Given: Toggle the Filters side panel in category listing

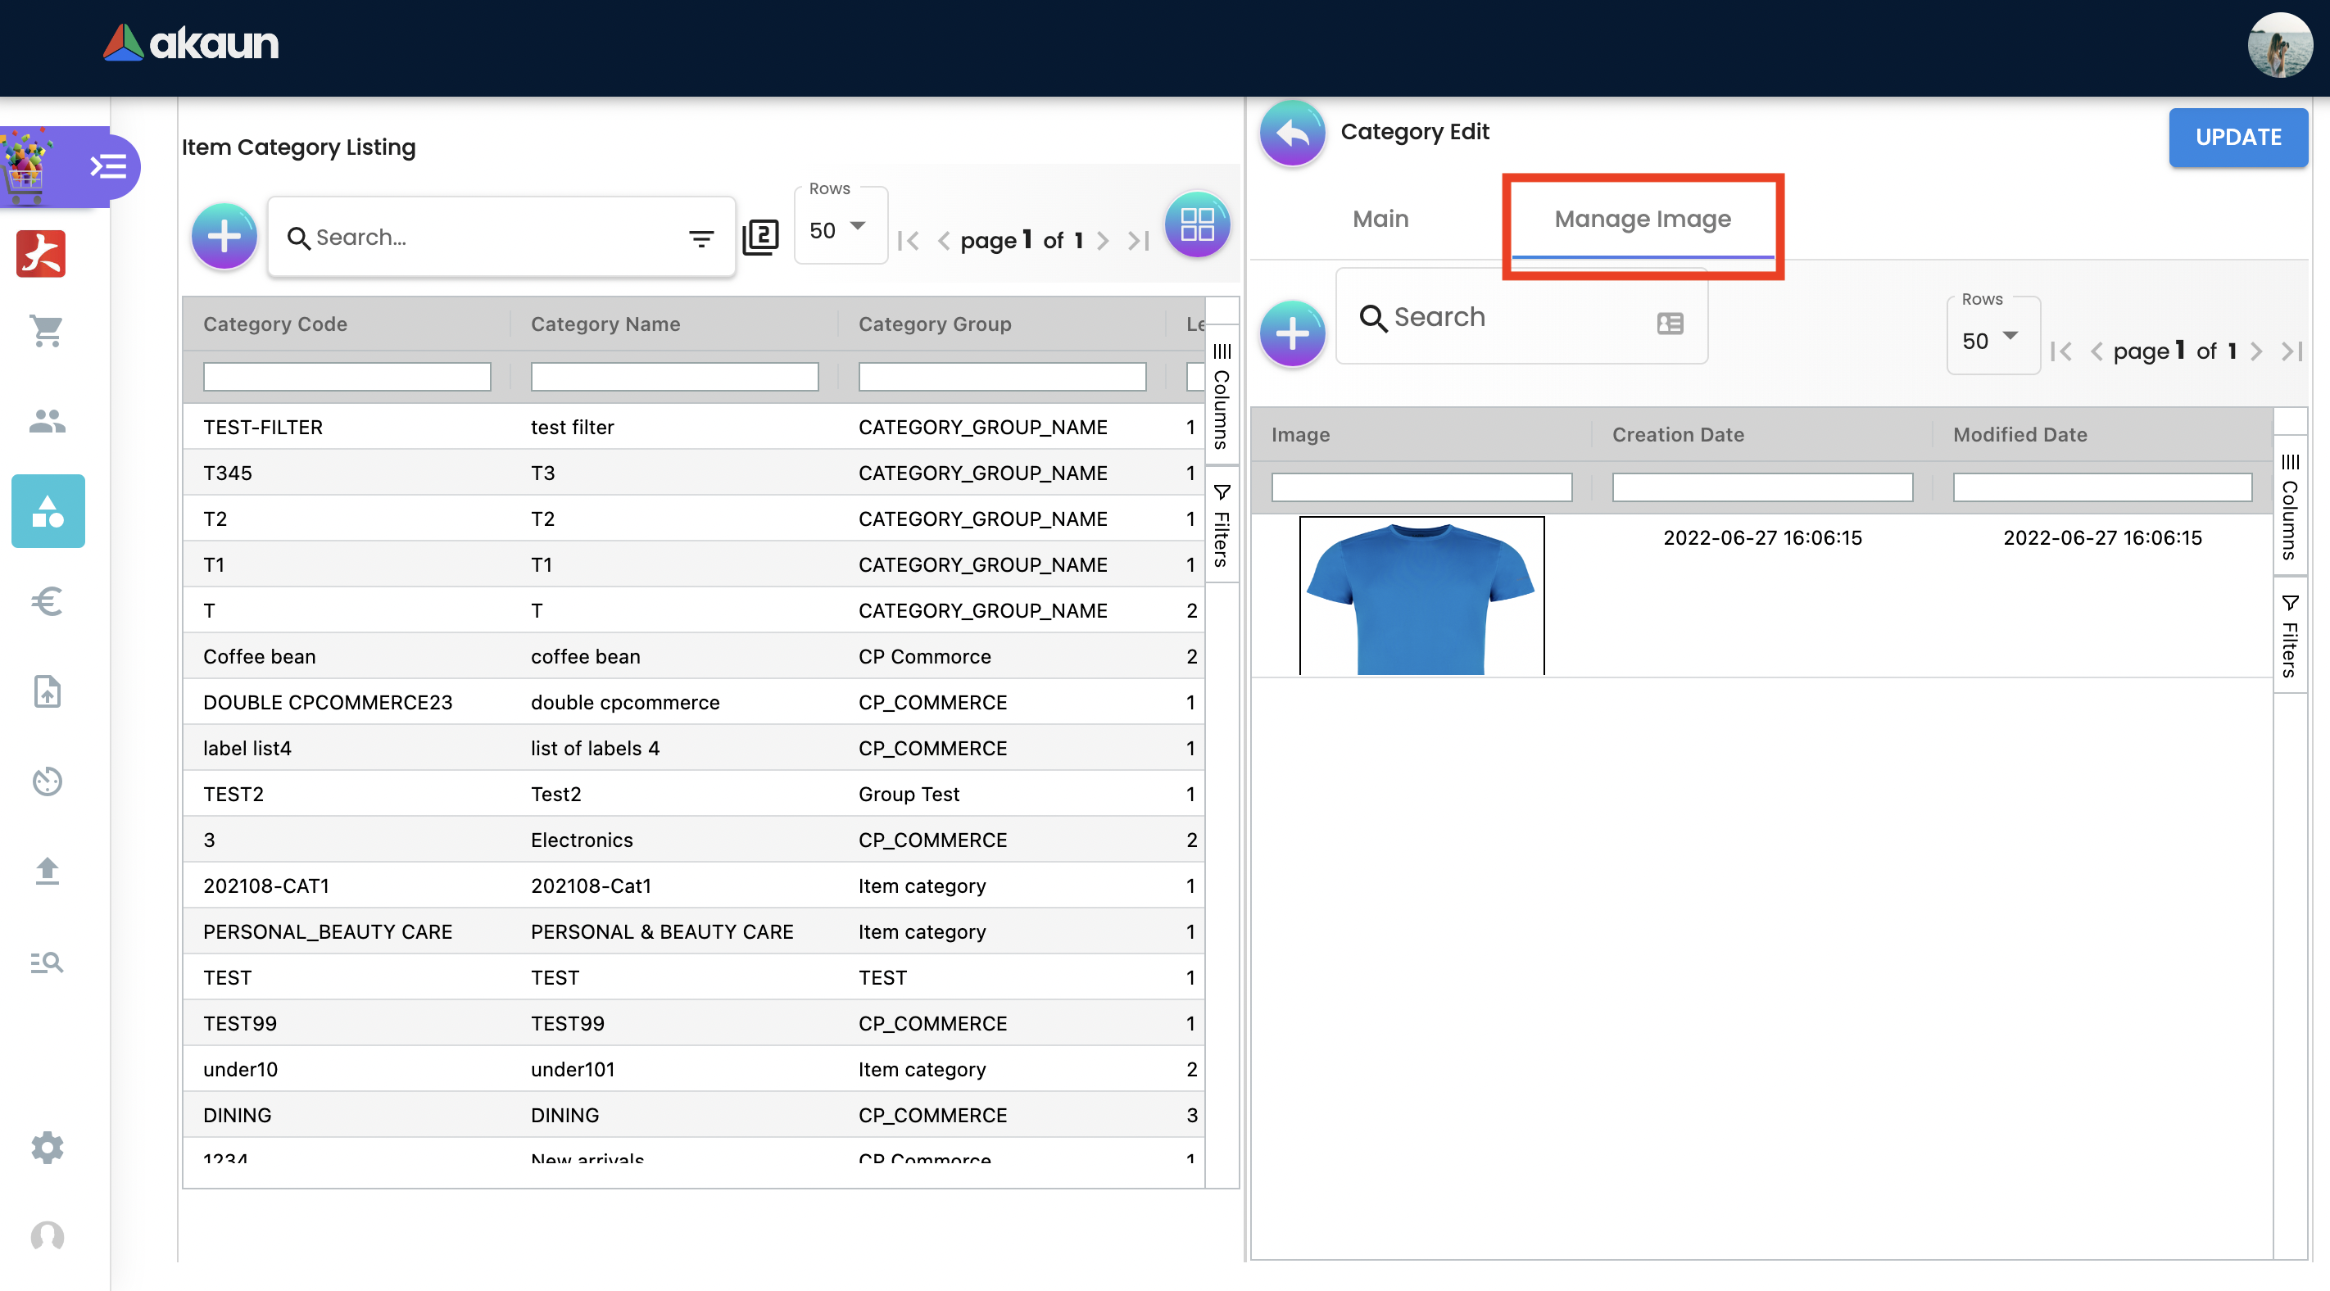Looking at the screenshot, I should (1221, 526).
